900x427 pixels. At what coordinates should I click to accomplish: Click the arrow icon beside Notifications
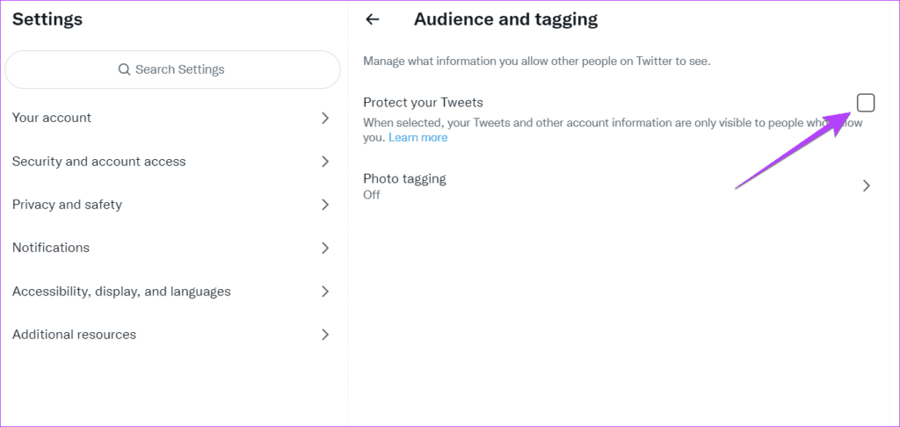pyautogui.click(x=325, y=248)
